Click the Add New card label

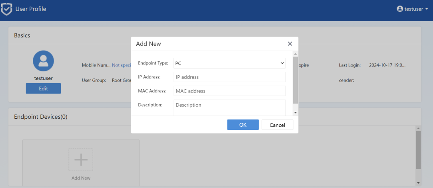tap(81, 178)
